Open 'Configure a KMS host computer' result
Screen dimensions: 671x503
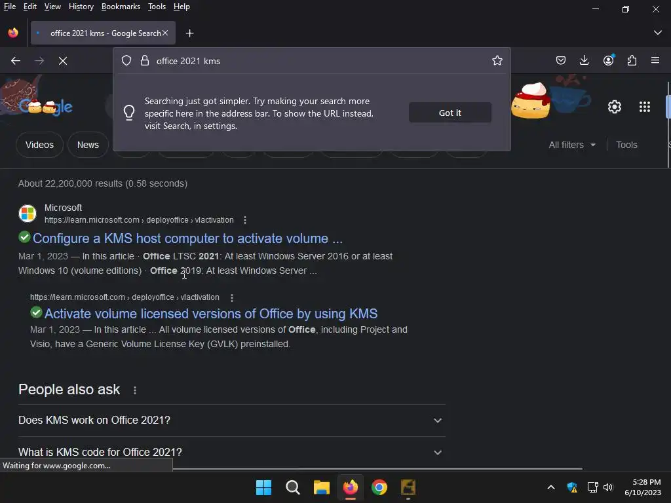187,238
